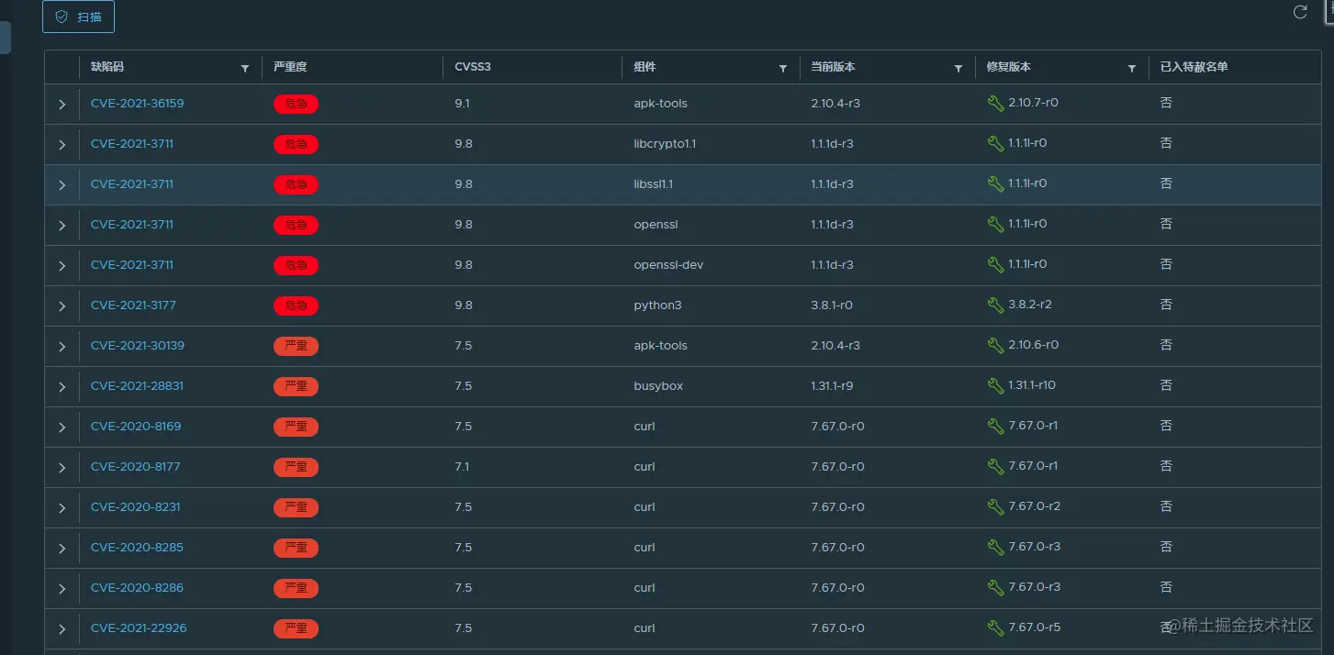This screenshot has height=655, width=1334.
Task: Sort by CVSS3 column header
Action: (473, 67)
